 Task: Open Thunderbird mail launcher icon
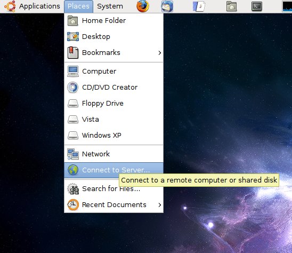(167, 6)
